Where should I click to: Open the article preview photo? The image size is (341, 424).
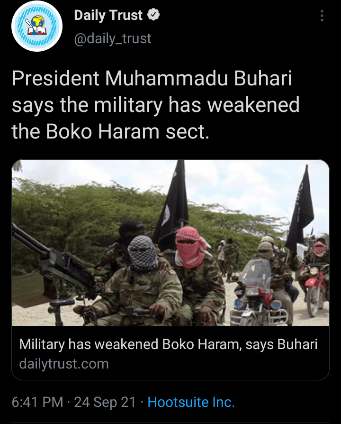click(170, 242)
